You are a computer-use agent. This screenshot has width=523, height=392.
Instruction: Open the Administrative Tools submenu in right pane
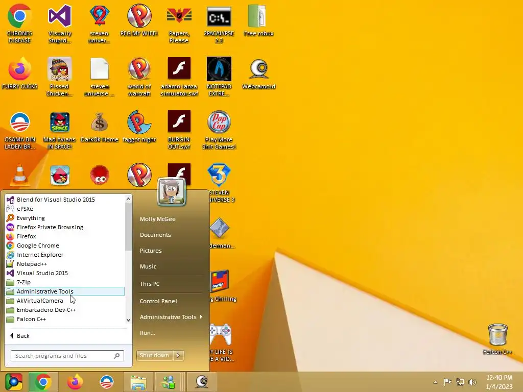pyautogui.click(x=171, y=317)
